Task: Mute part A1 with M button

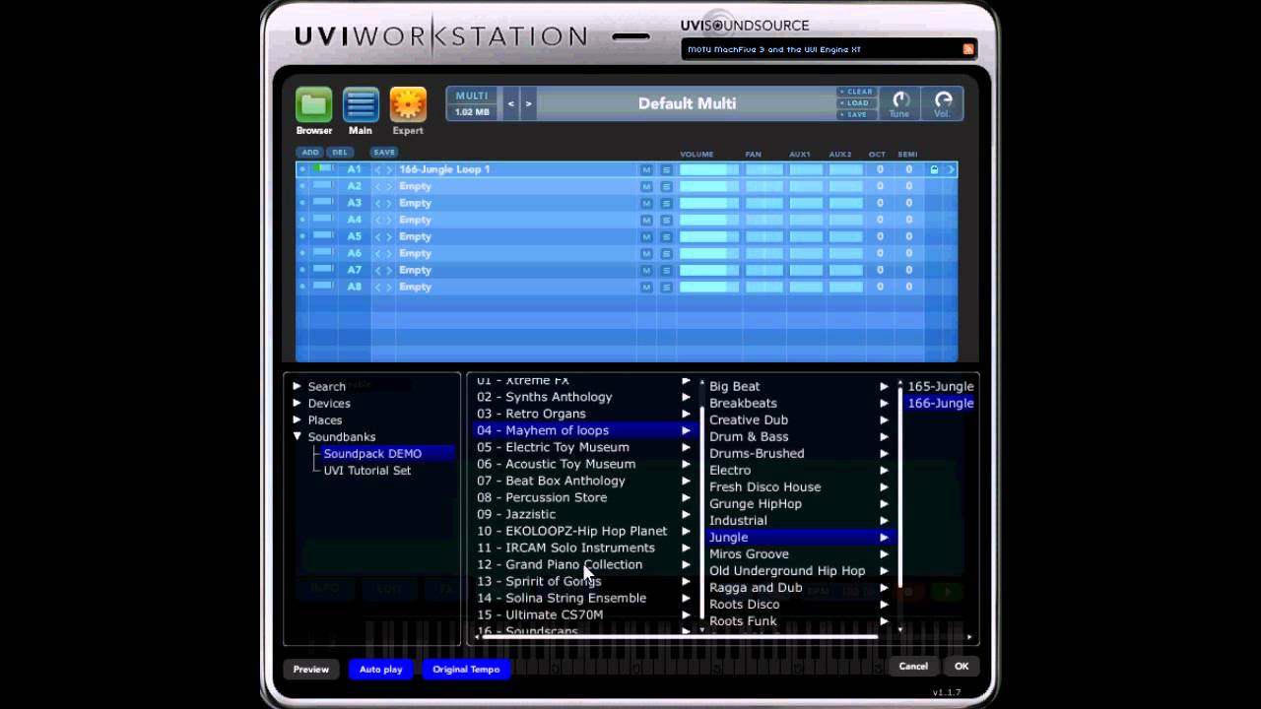Action: [x=646, y=169]
